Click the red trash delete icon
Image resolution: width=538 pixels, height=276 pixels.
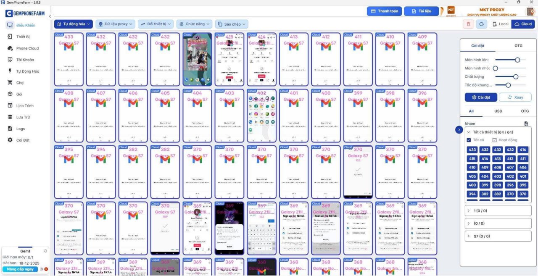click(x=468, y=24)
